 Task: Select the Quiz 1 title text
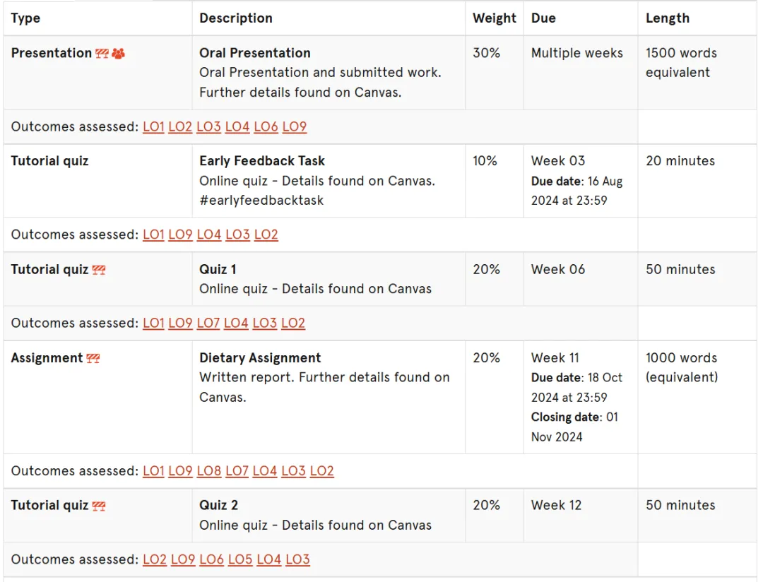218,270
